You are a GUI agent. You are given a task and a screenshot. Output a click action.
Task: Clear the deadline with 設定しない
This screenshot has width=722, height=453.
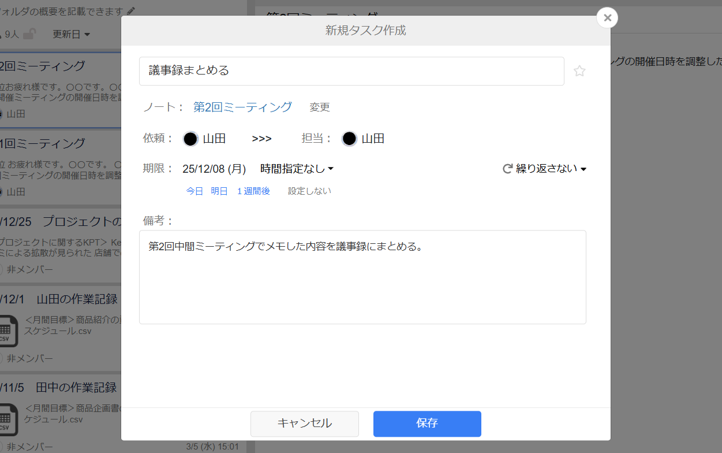pos(309,191)
